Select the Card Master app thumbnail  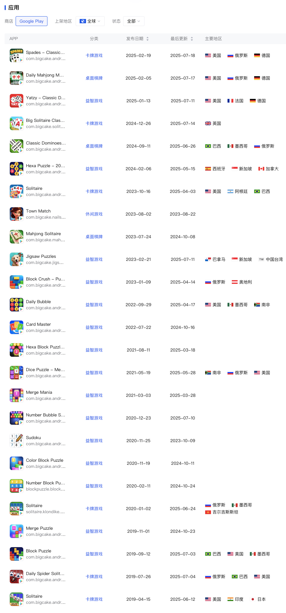point(17,327)
